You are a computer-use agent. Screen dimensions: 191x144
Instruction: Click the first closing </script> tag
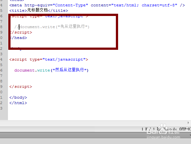pyautogui.click(x=21, y=32)
